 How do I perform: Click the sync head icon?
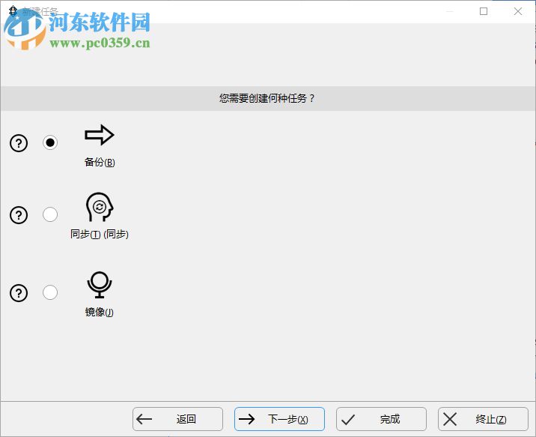(100, 207)
